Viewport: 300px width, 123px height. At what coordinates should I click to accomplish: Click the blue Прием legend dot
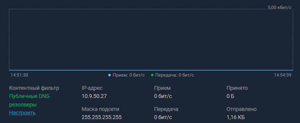(110, 75)
